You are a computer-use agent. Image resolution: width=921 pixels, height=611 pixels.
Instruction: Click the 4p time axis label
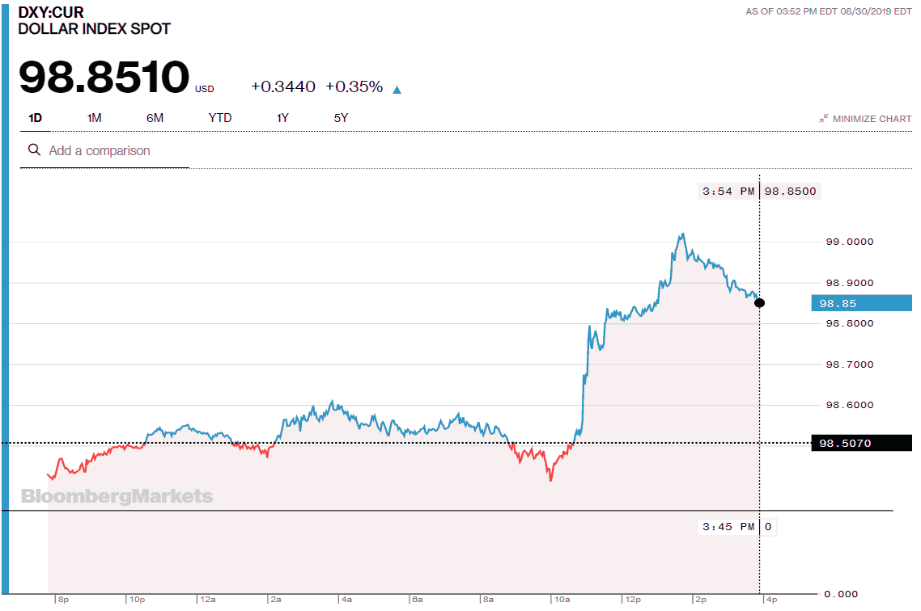coord(770,599)
